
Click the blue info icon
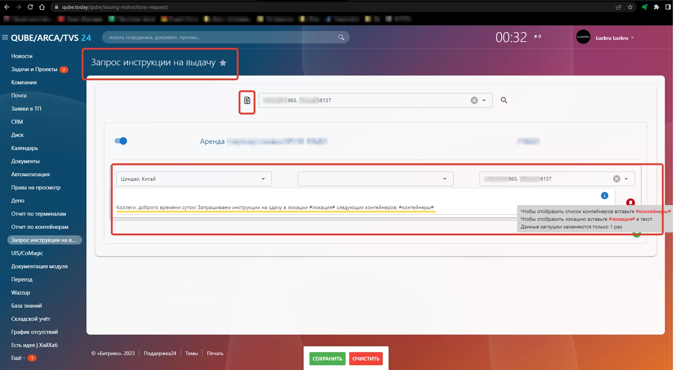coord(604,196)
